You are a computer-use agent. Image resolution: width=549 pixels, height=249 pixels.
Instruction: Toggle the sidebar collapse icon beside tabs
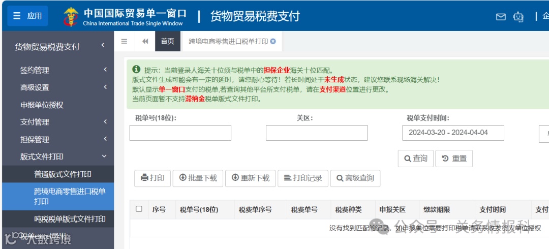(124, 41)
